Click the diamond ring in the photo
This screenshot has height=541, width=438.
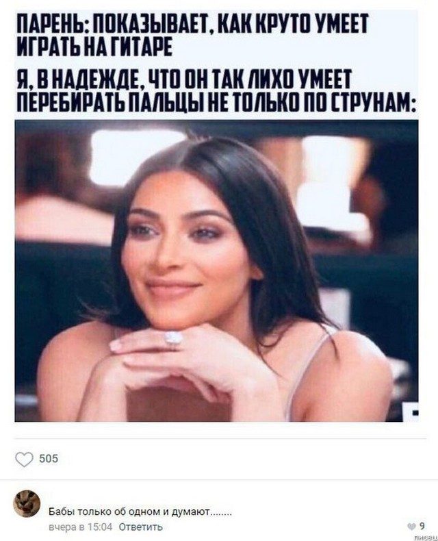coord(172,338)
